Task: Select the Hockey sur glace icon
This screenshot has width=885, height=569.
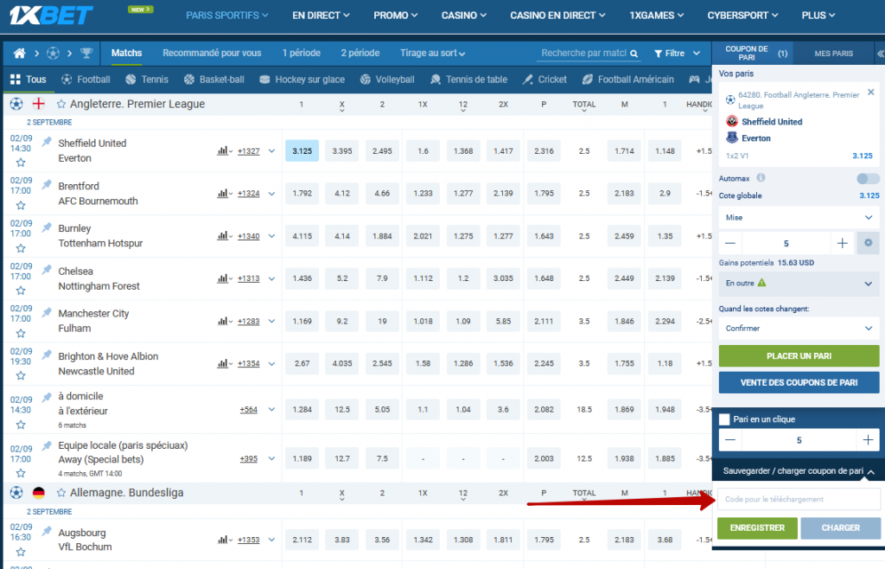Action: tap(265, 79)
